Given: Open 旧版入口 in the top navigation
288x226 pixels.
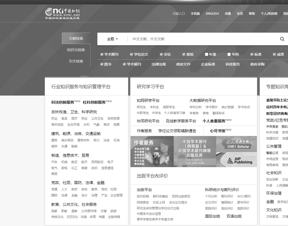Looking at the screenshot, I should click(x=179, y=14).
